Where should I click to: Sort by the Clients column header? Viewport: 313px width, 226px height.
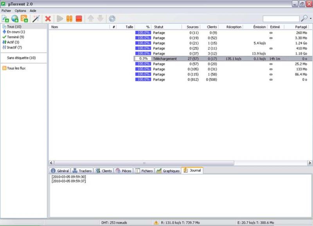click(x=210, y=27)
